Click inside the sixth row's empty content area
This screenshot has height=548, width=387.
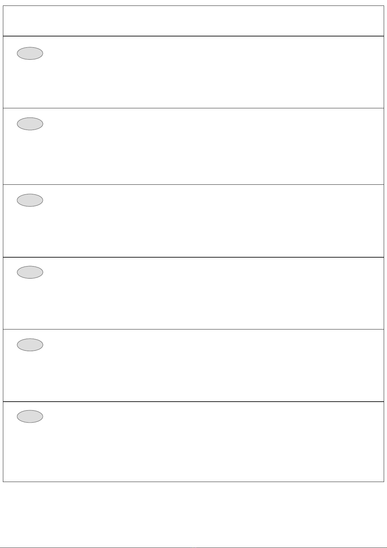coord(211,442)
